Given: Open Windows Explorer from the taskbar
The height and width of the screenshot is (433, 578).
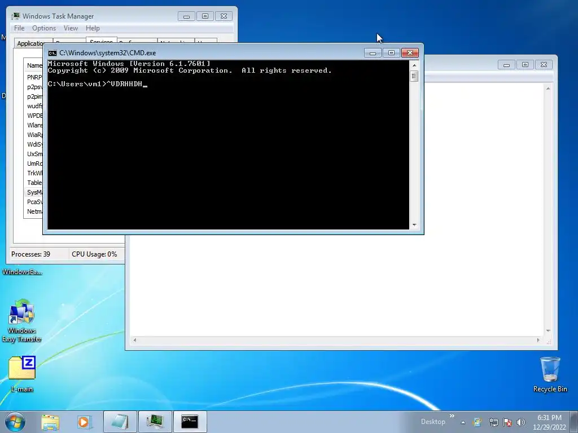Looking at the screenshot, I should click(x=50, y=422).
